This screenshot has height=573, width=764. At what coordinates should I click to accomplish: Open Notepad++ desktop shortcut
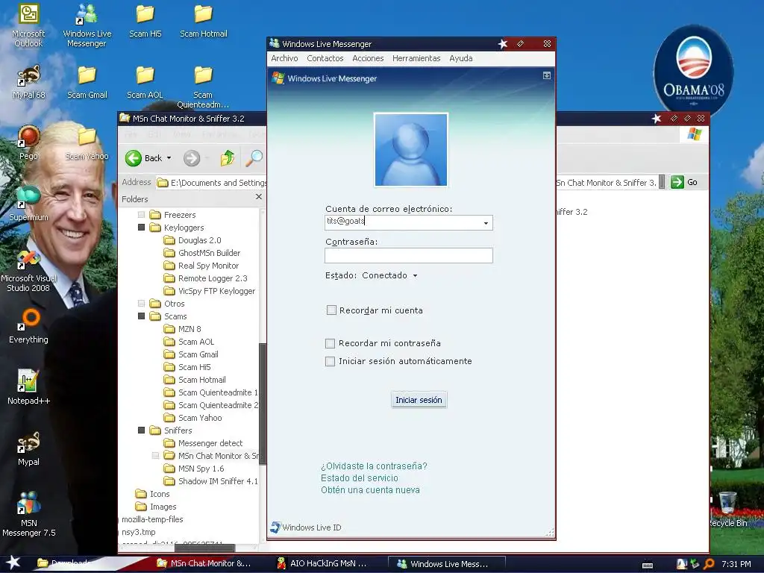(28, 387)
